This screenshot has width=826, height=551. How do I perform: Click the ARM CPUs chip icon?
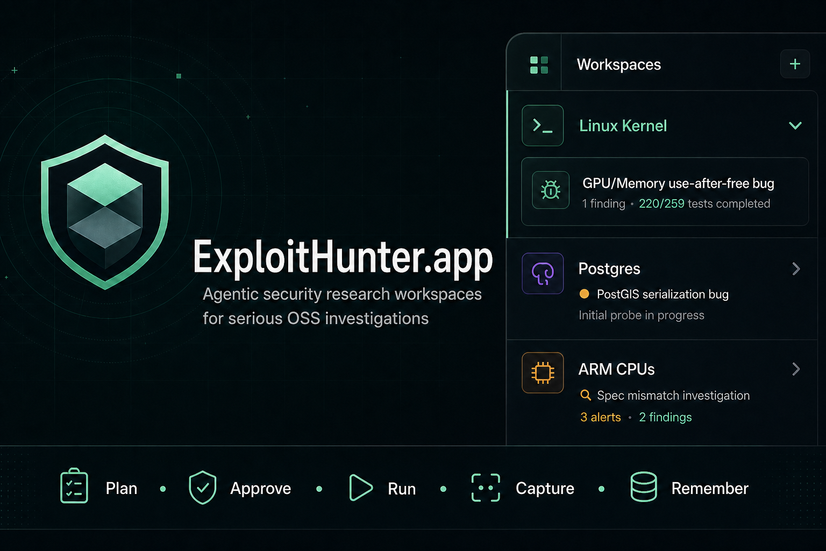click(x=543, y=372)
